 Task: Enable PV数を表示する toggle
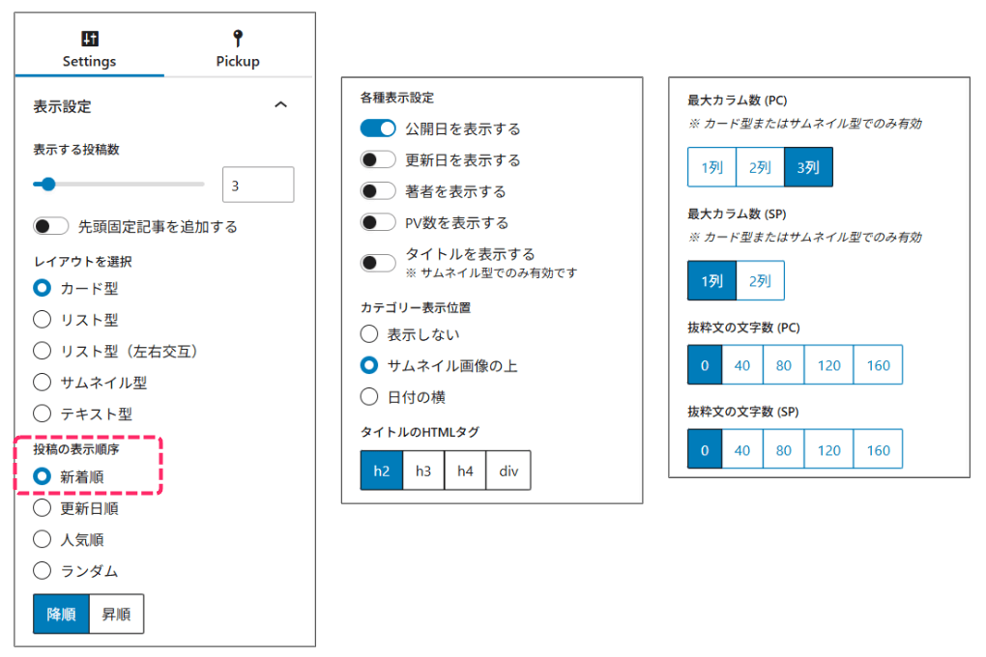(x=378, y=222)
